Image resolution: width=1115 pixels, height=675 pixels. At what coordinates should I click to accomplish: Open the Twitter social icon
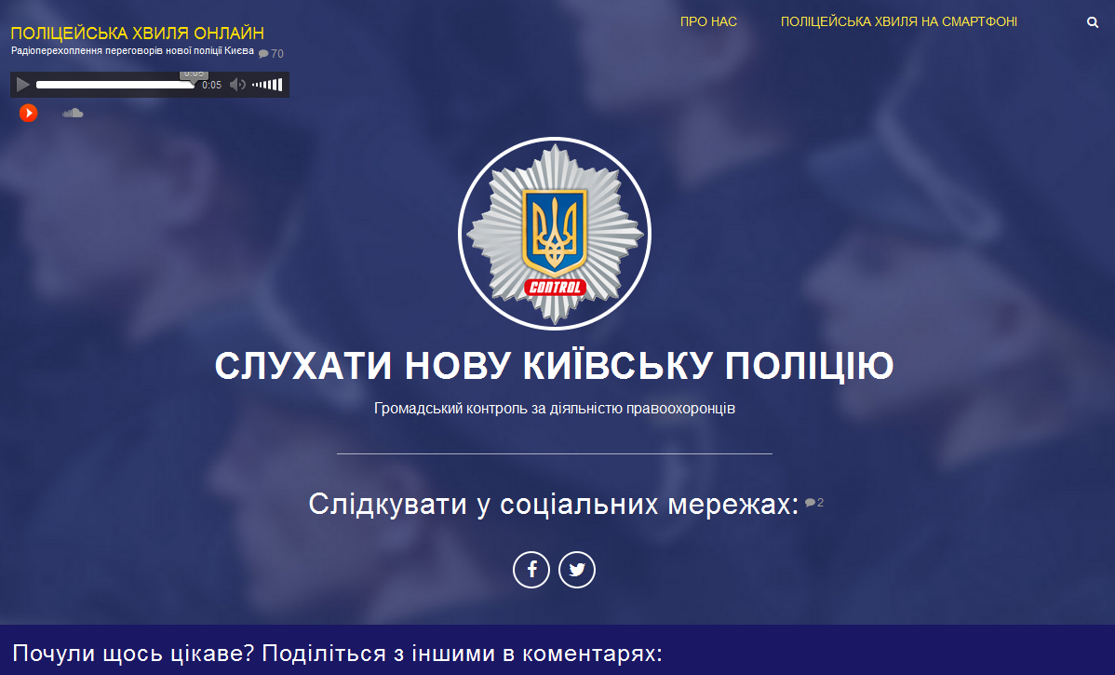pyautogui.click(x=577, y=570)
